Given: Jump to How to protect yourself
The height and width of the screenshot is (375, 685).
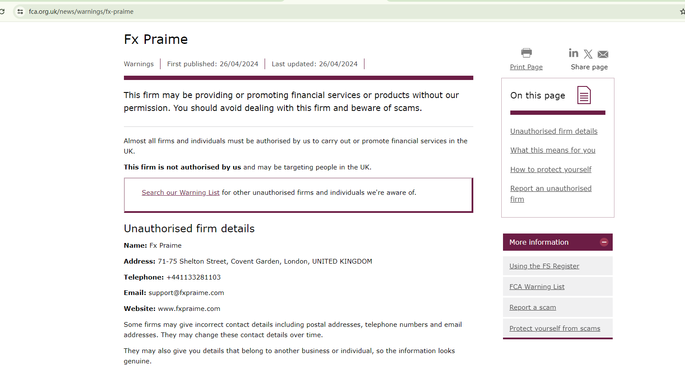Looking at the screenshot, I should tap(551, 169).
